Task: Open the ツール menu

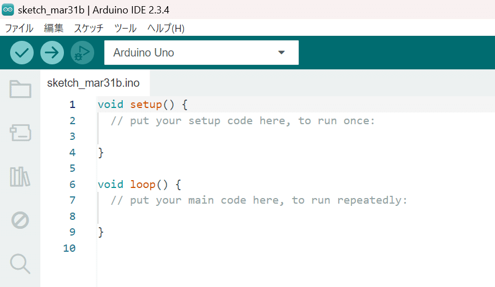Action: 126,29
